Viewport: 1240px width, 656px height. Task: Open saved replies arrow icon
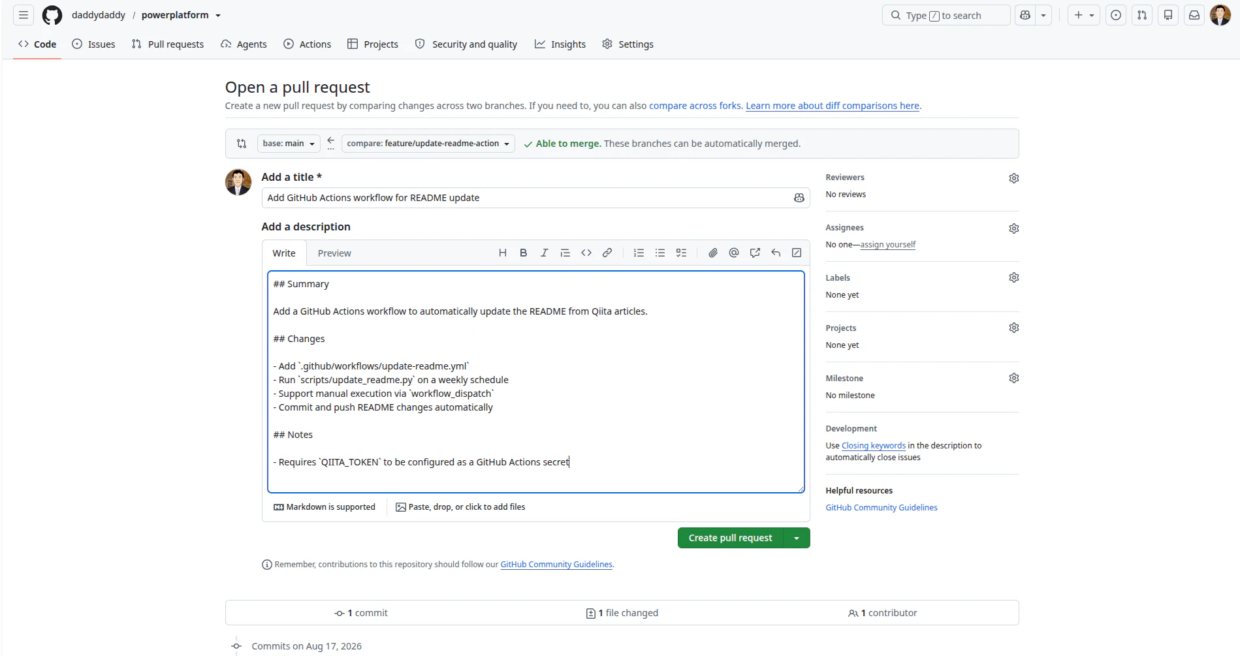pyautogui.click(x=776, y=253)
